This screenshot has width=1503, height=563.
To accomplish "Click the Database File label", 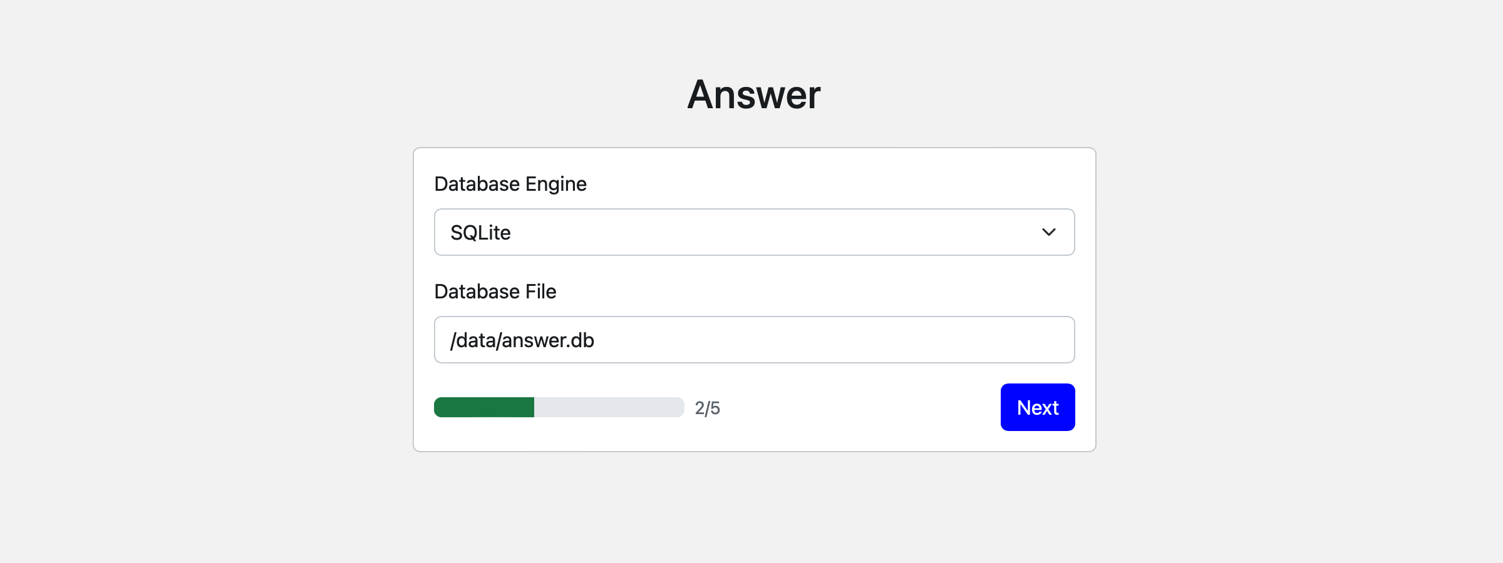I will (495, 291).
